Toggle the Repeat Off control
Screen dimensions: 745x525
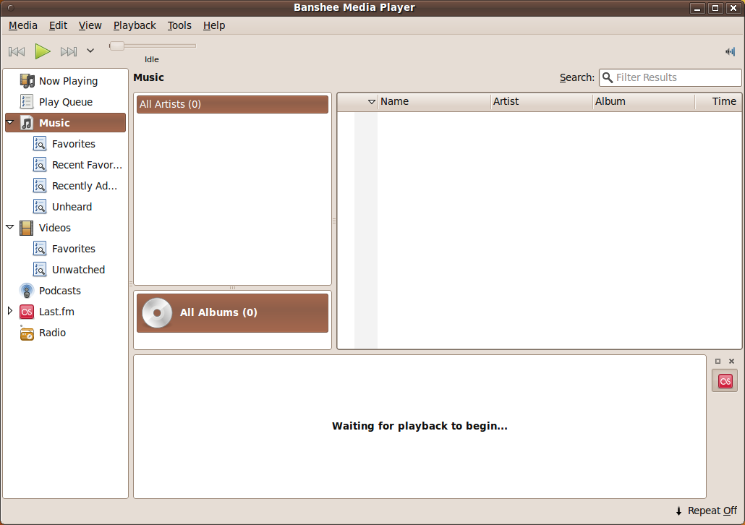pos(706,511)
